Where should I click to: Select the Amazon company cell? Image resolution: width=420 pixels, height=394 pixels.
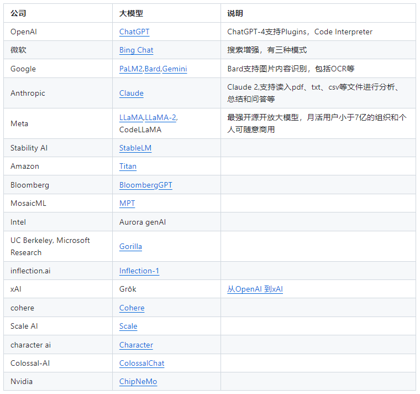pyautogui.click(x=58, y=167)
